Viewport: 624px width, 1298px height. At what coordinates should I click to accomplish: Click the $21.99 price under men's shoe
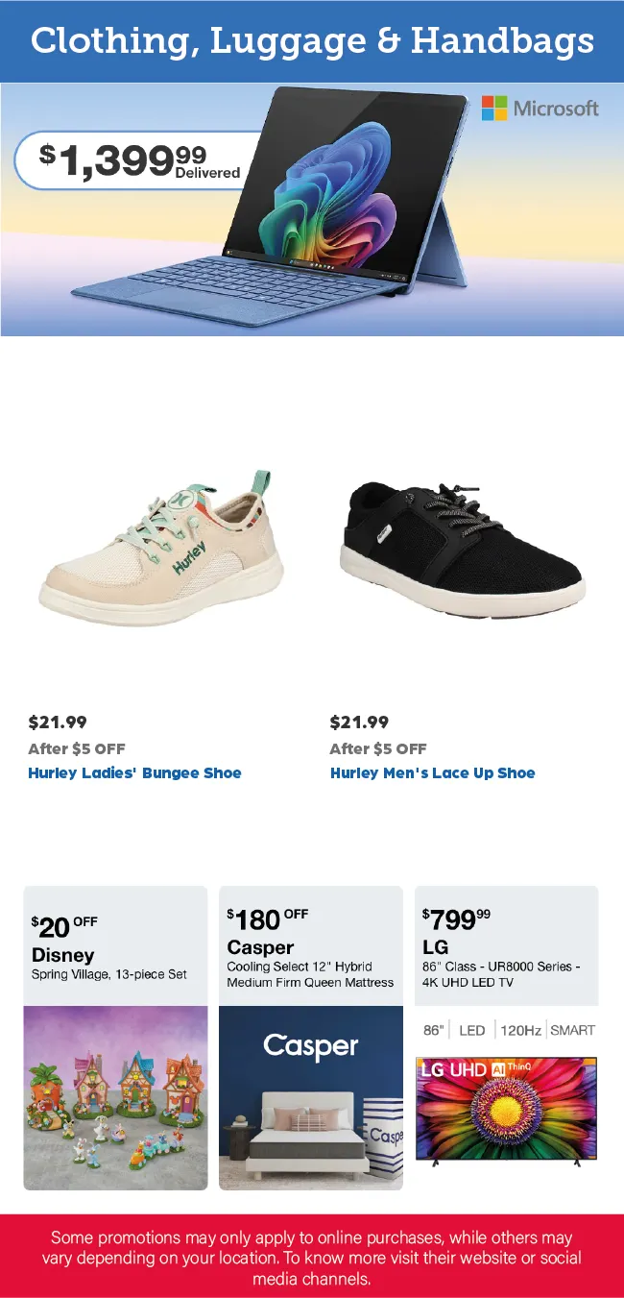click(359, 722)
